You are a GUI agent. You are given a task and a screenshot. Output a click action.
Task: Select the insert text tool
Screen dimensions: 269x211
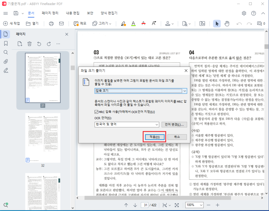154,23
